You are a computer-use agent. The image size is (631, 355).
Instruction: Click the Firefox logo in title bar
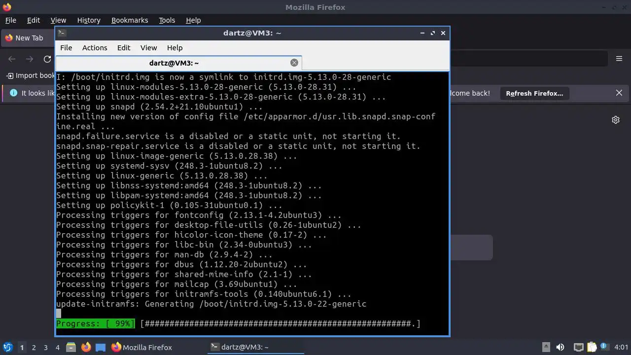[6, 7]
